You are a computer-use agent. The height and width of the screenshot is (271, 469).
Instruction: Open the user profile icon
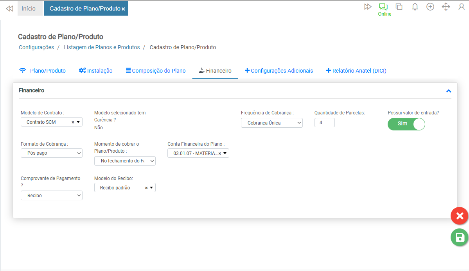coord(462,7)
